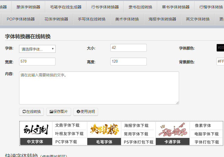This screenshot has height=157, width=224.
Task: Open the 毛笔字在线生成器 menu item
Action: coord(66,7)
